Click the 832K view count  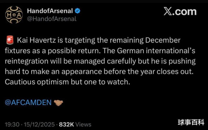pos(66,125)
